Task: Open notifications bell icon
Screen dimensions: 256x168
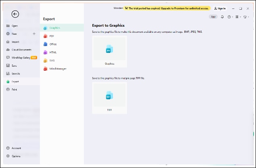Action: click(x=222, y=17)
